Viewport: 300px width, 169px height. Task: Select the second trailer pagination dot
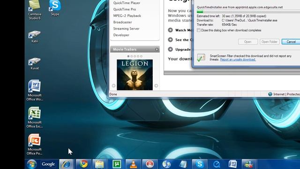click(x=131, y=56)
